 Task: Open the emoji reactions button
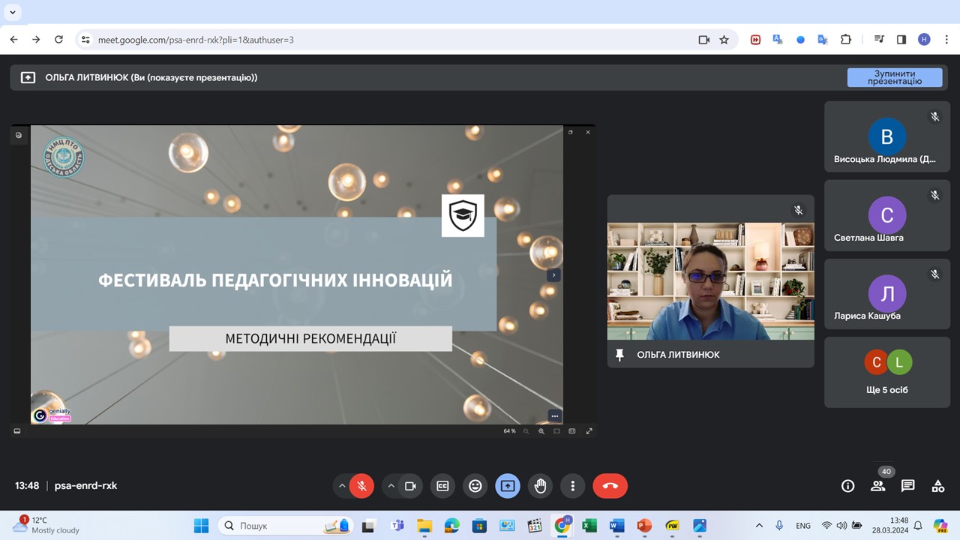point(475,486)
